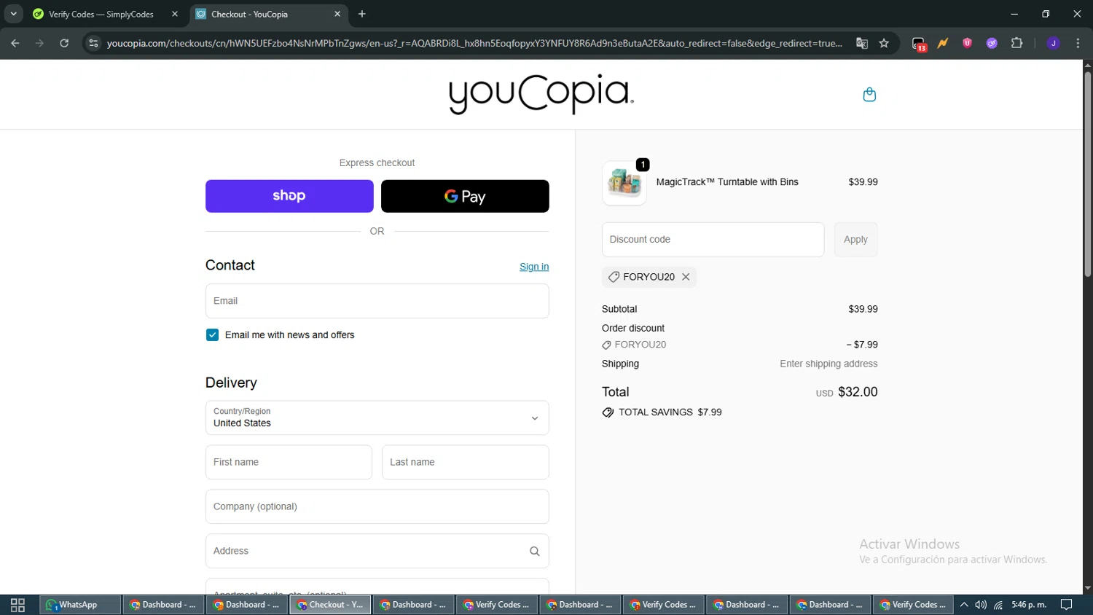The height and width of the screenshot is (615, 1093).
Task: Click the First name field
Action: [x=289, y=463]
